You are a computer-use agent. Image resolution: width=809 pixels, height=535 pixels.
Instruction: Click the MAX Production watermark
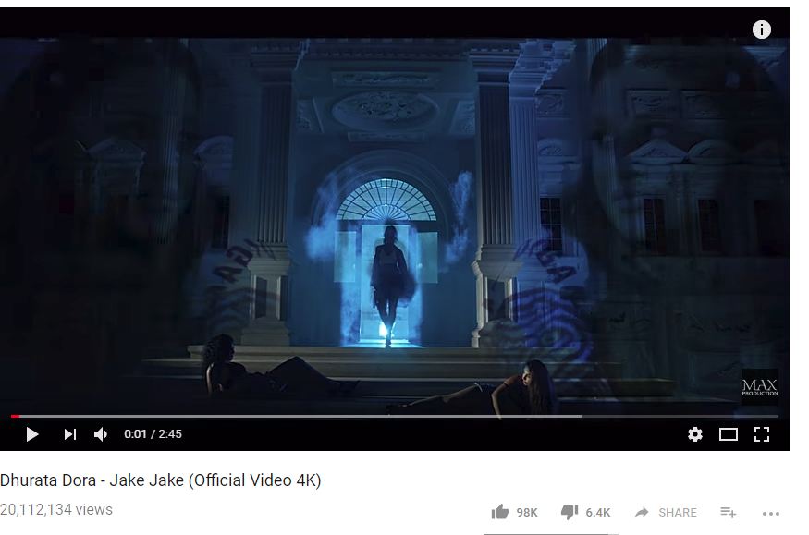(759, 386)
